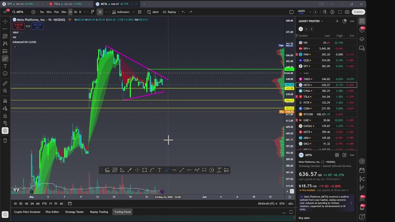395x222 pixels.
Task: Select the YTD date range
Action: coord(44,203)
